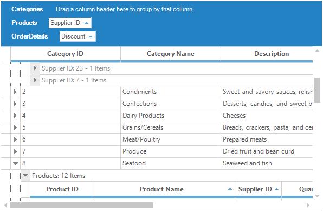Sort by Category ID column header

[x=66, y=54]
